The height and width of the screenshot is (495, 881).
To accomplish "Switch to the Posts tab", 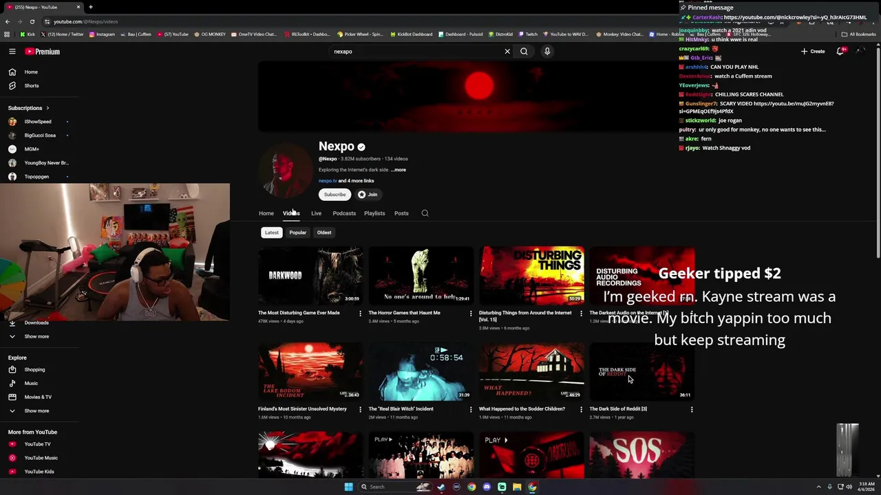I will (x=401, y=213).
